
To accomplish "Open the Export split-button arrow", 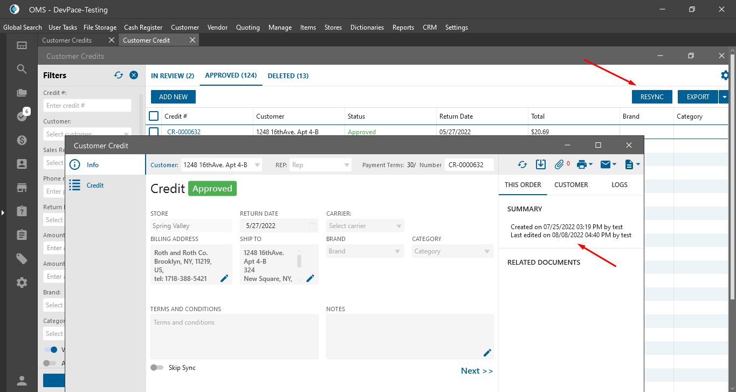I will click(x=725, y=97).
